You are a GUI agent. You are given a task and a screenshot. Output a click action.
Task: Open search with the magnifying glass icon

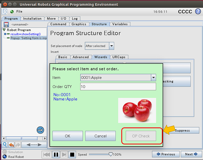[x=5, y=145]
